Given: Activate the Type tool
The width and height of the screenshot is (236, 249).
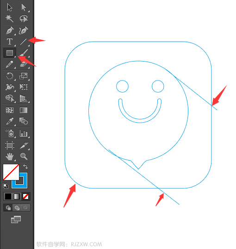Looking at the screenshot, I should 10,42.
